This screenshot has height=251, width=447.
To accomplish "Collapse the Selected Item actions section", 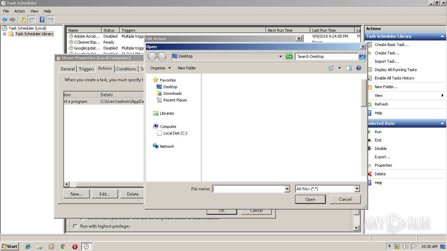I will 442,123.
